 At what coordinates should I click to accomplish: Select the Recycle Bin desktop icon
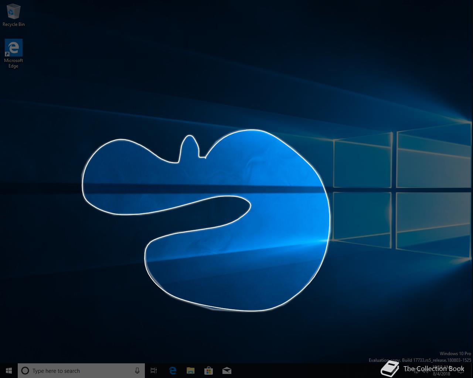(14, 16)
